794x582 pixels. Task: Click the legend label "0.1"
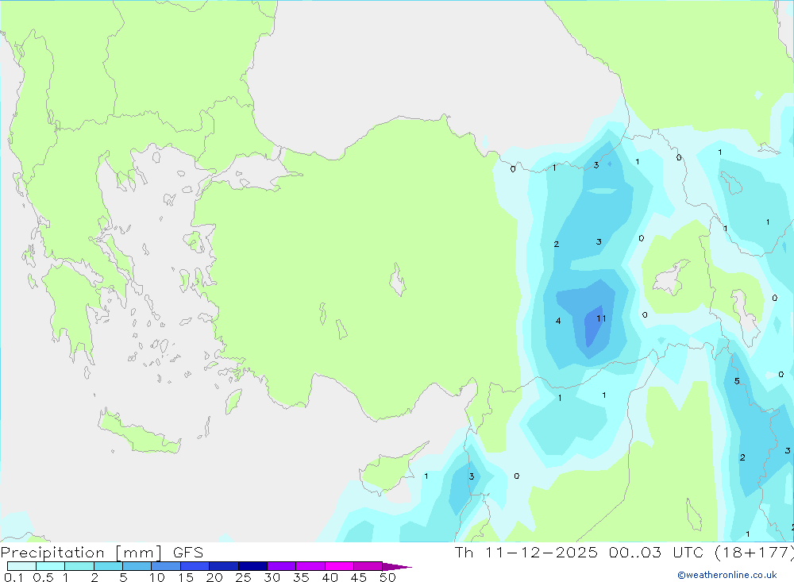point(13,577)
